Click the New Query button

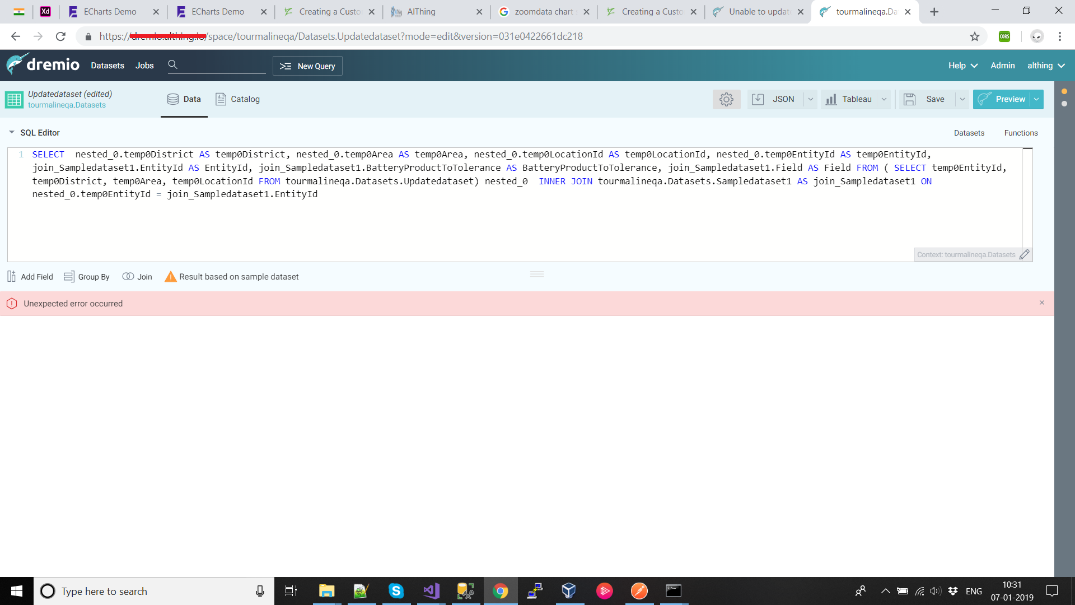[x=307, y=66]
